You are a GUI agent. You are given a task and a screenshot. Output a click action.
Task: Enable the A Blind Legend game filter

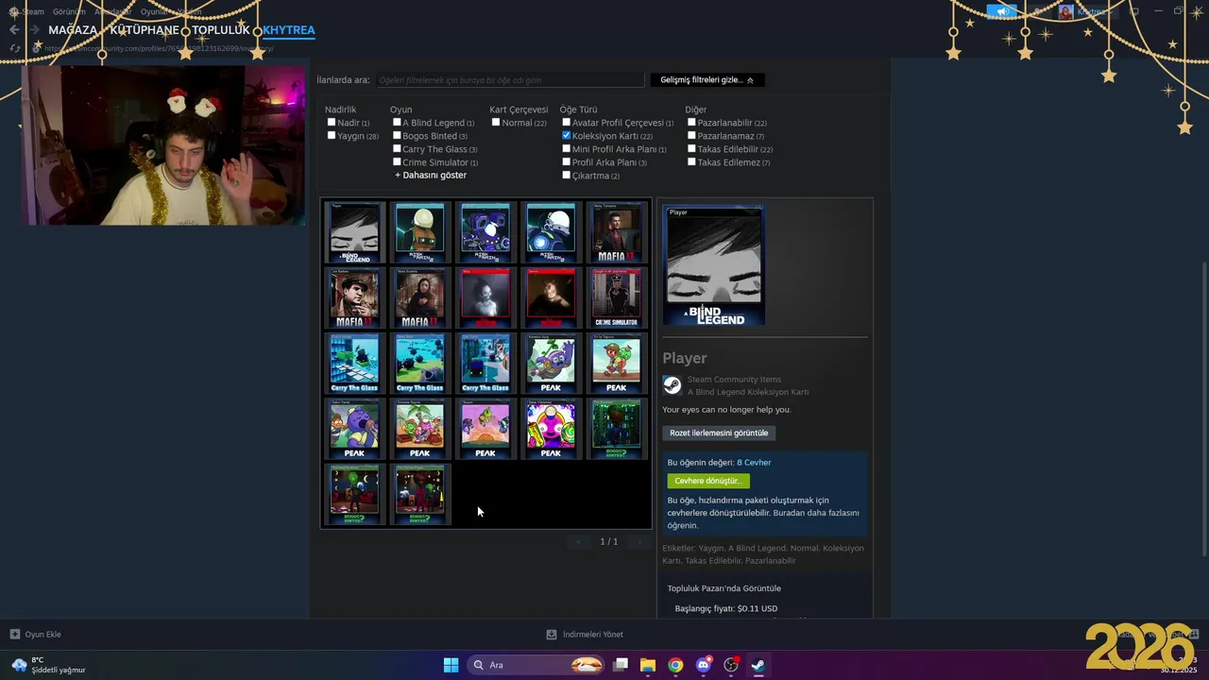coord(397,122)
